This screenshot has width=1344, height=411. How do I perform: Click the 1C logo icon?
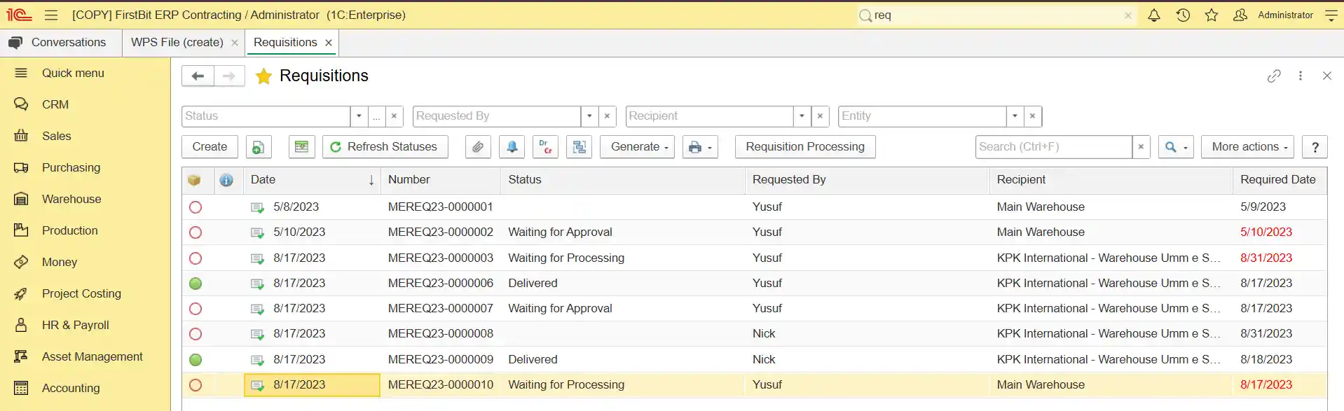[x=19, y=15]
